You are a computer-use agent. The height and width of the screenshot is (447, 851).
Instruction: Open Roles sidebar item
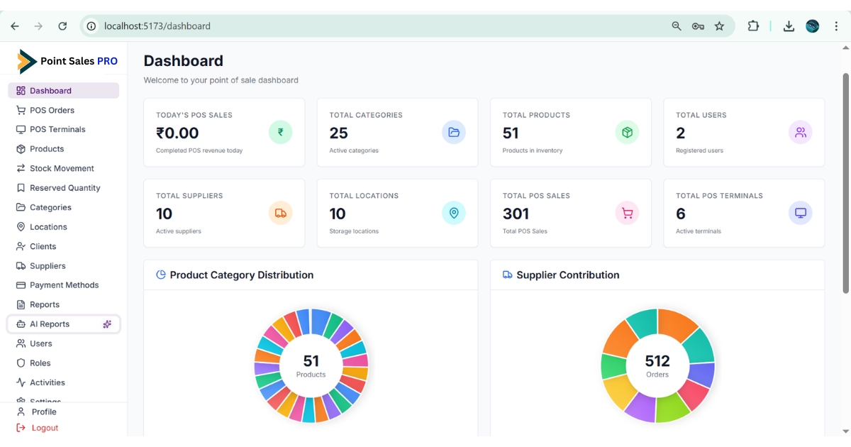[63, 363]
